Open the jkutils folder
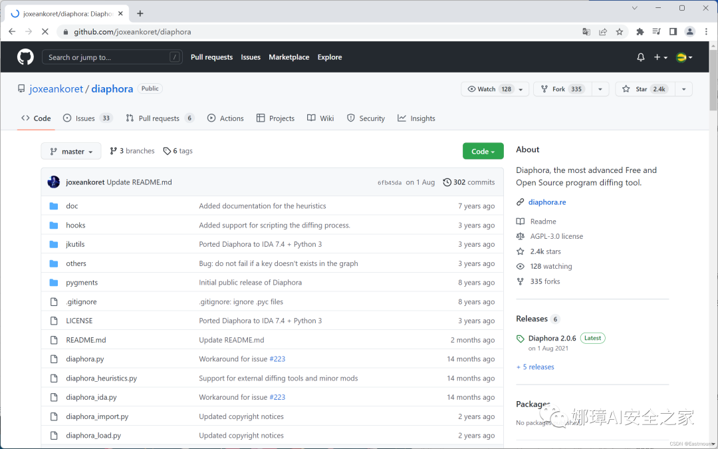 [x=75, y=244]
